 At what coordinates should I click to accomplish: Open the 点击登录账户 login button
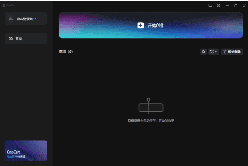26,19
